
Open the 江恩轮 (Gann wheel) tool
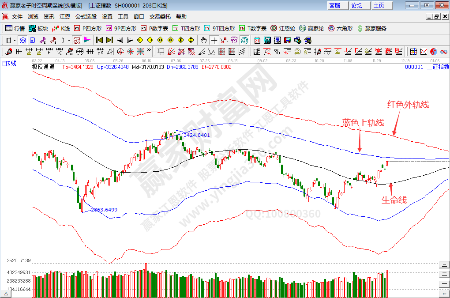pyautogui.click(x=283, y=28)
